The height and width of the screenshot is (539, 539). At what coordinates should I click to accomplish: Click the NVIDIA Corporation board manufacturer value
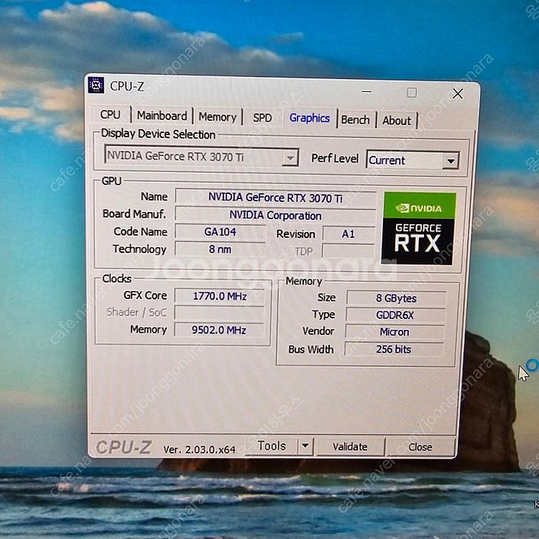pyautogui.click(x=275, y=216)
